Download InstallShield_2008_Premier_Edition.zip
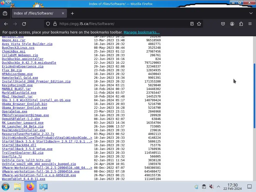Image resolution: width=256 pixels, height=192 pixels. click(36, 81)
